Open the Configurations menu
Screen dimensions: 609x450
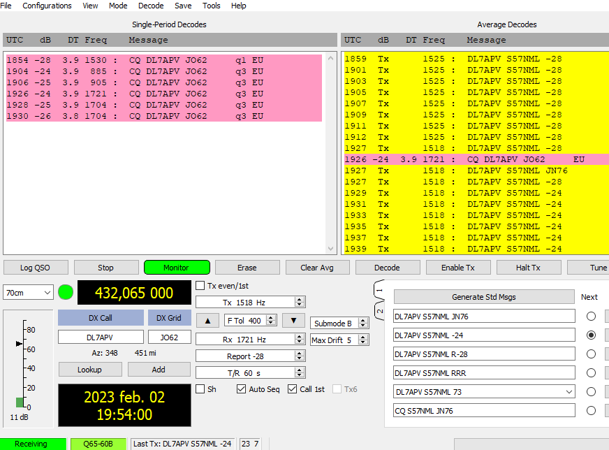pyautogui.click(x=47, y=6)
